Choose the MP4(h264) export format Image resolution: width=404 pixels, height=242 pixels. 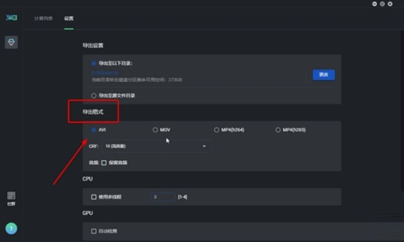pyautogui.click(x=217, y=130)
